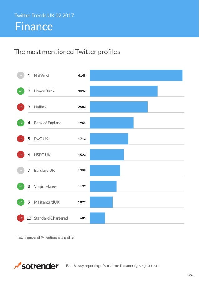Select the NatWest bar in the chart
The width and height of the screenshot is (199, 282).
136,75
